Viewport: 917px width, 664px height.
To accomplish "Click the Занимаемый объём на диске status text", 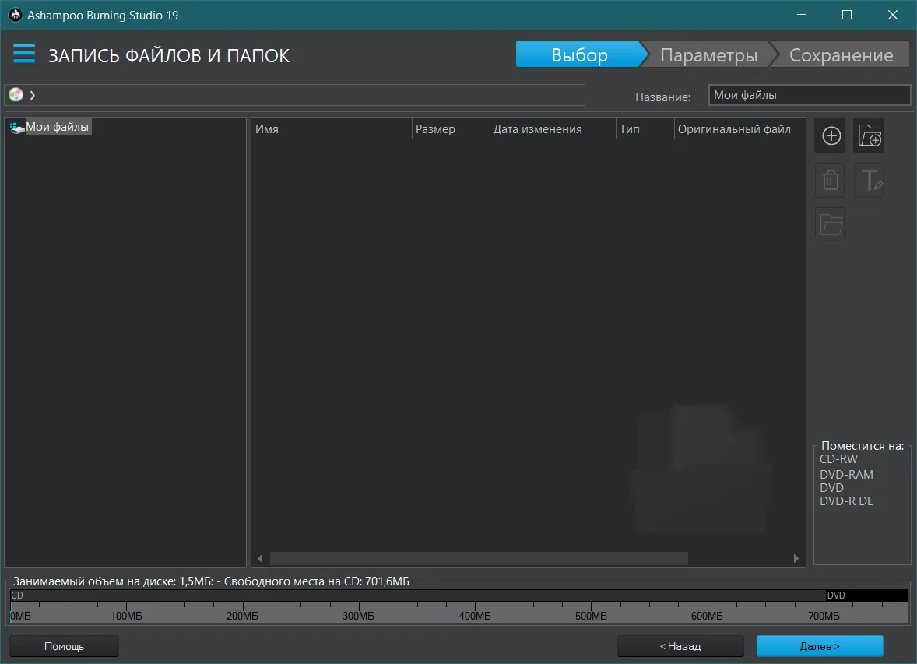I will (x=211, y=581).
